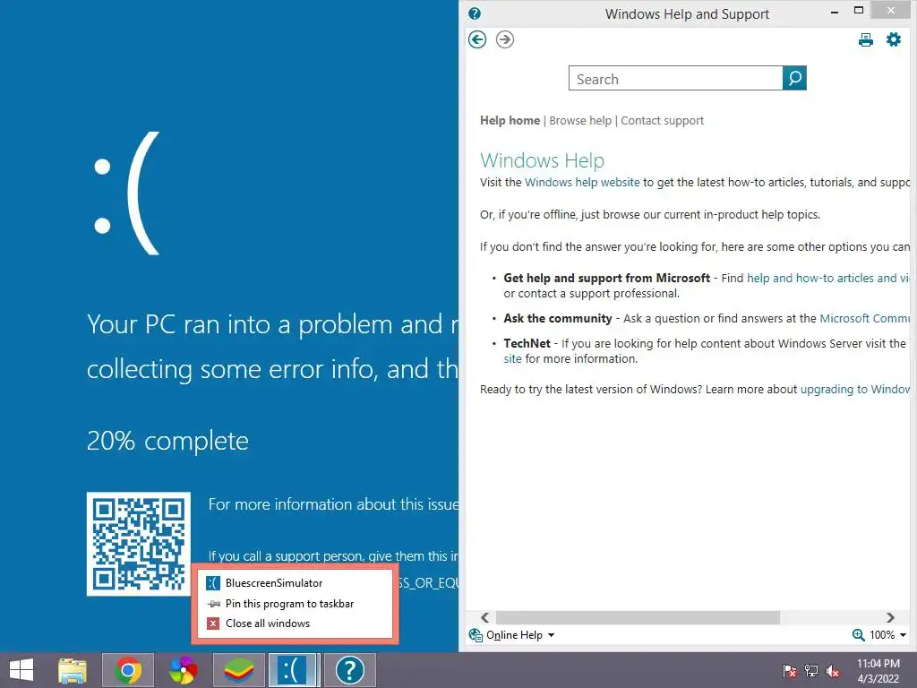
Task: Click horizontal scrollbar left arrow
Action: pos(484,617)
